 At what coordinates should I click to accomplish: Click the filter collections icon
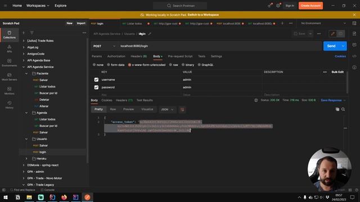pos(32,33)
